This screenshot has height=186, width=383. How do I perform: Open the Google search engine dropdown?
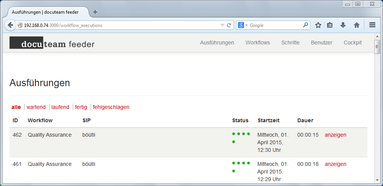pyautogui.click(x=243, y=25)
